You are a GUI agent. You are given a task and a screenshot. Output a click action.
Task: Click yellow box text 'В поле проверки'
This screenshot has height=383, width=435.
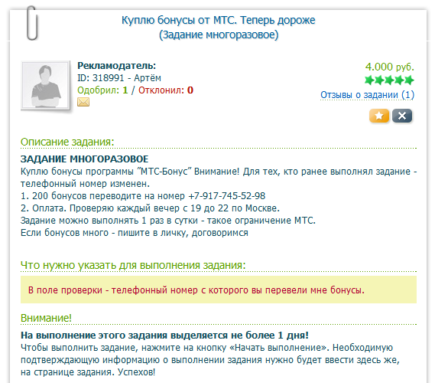(x=196, y=290)
